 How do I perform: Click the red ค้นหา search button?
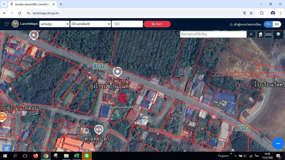(157, 24)
